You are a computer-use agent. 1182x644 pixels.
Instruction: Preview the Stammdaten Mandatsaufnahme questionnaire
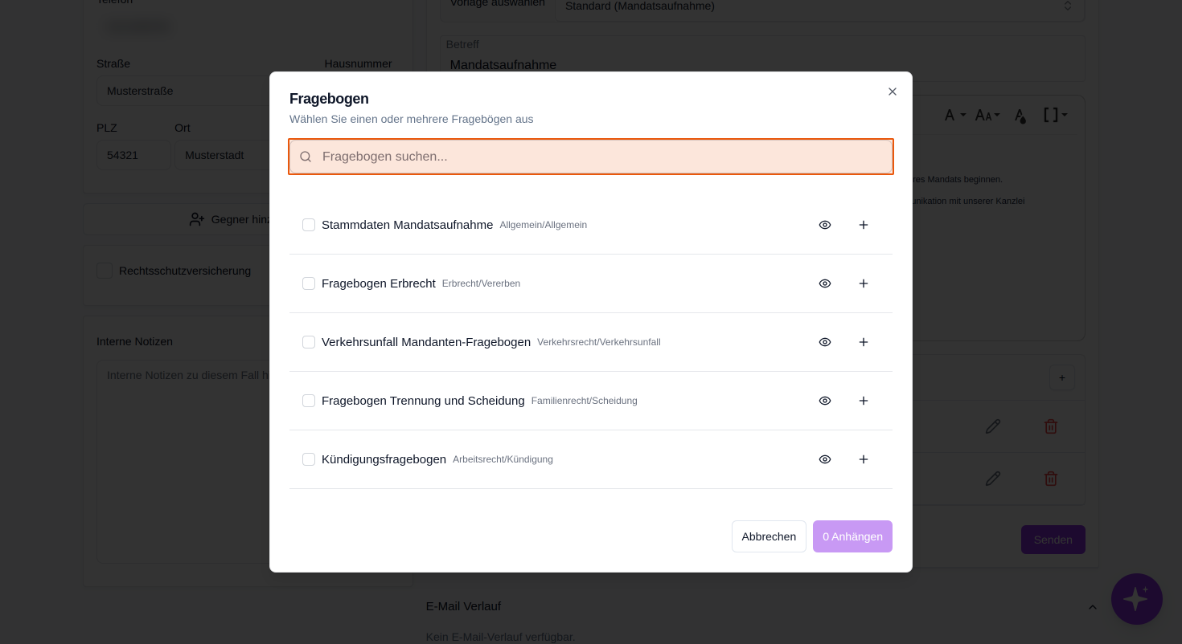(825, 225)
